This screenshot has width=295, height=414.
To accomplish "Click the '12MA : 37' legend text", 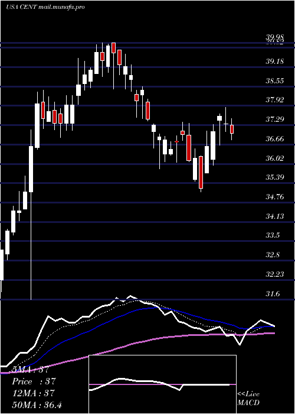I will tap(34, 393).
